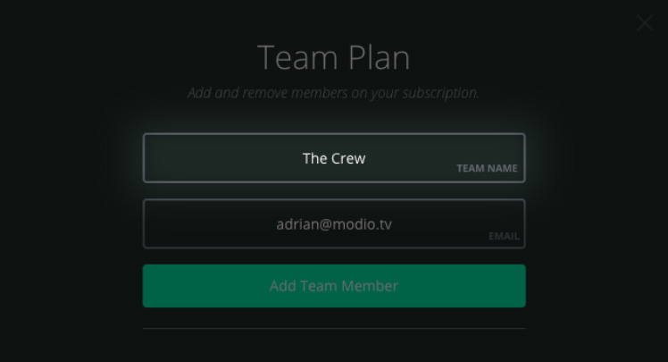668x362 pixels.
Task: Click the word "Plan" in the title
Action: pos(379,57)
